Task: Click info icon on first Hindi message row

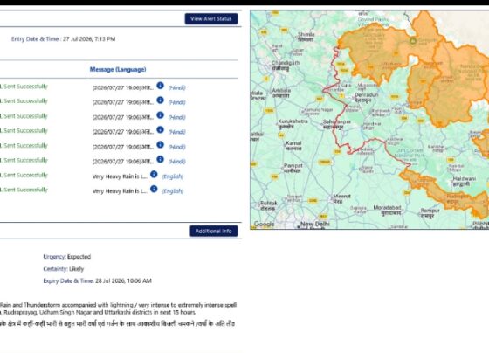Action: click(x=160, y=86)
